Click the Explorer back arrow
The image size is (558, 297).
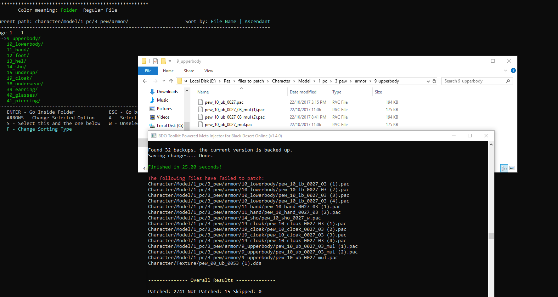pos(145,81)
